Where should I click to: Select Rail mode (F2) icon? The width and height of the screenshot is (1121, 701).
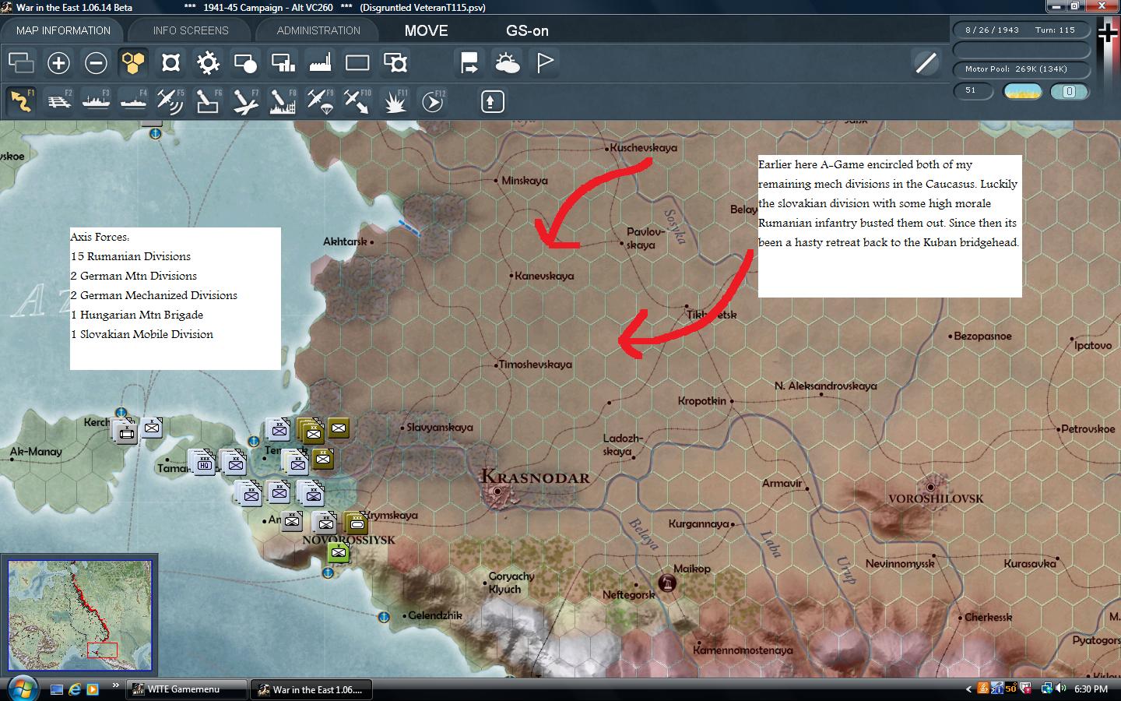(58, 101)
